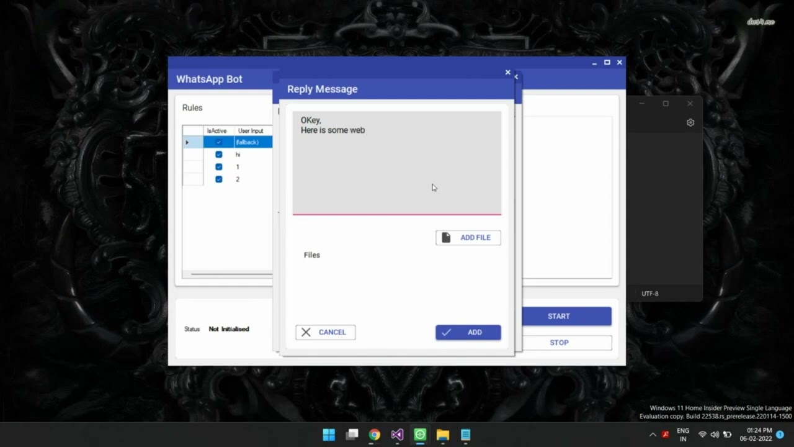Cancel the Reply Message dialog
794x447 pixels.
pyautogui.click(x=326, y=332)
